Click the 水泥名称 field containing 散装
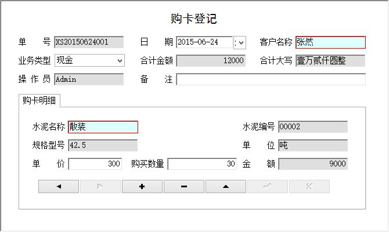The width and height of the screenshot is (389, 232). 103,127
